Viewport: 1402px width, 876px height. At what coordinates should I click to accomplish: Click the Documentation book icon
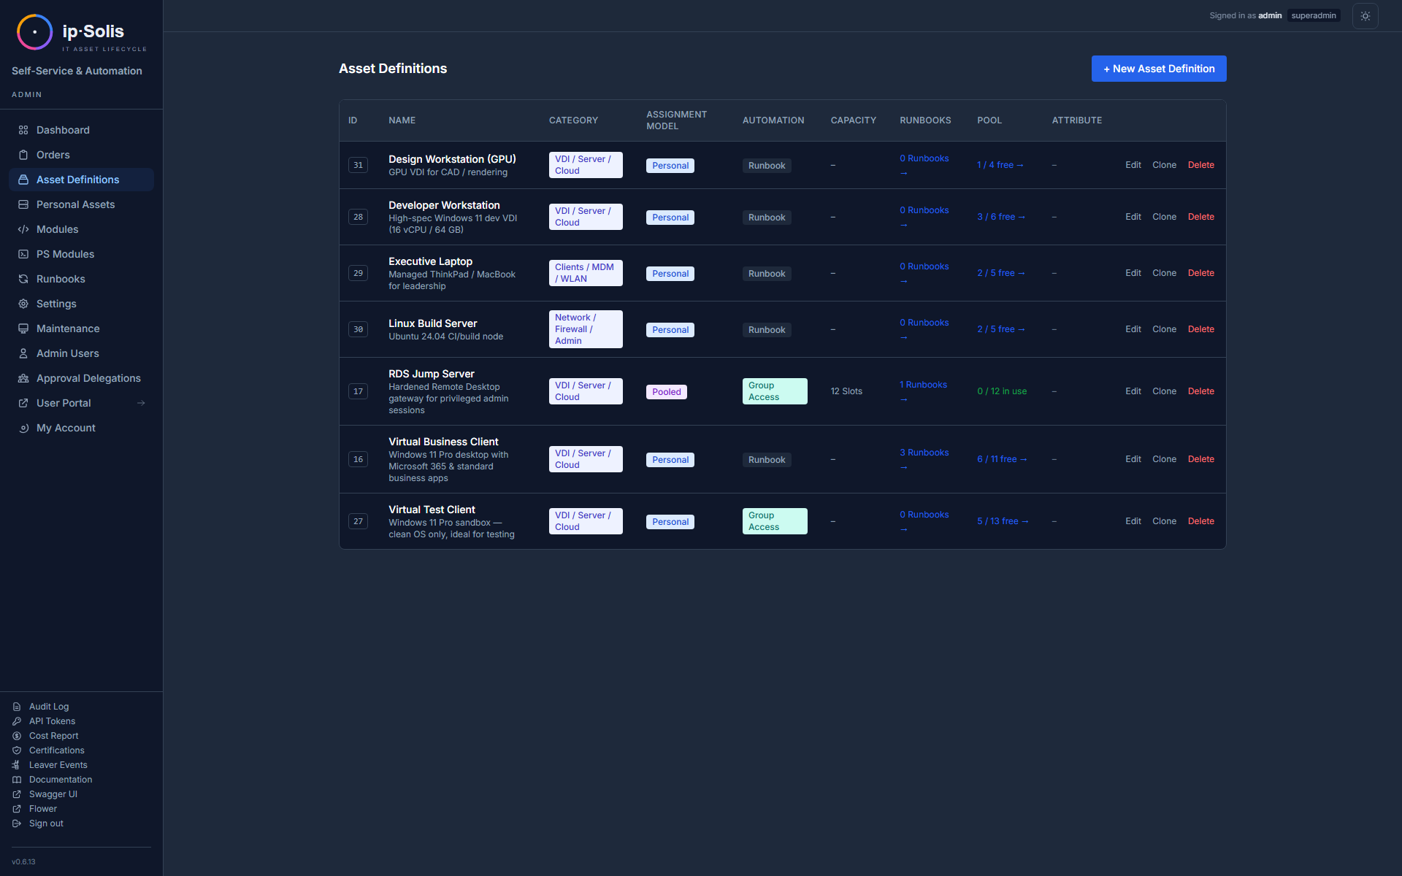(x=17, y=780)
